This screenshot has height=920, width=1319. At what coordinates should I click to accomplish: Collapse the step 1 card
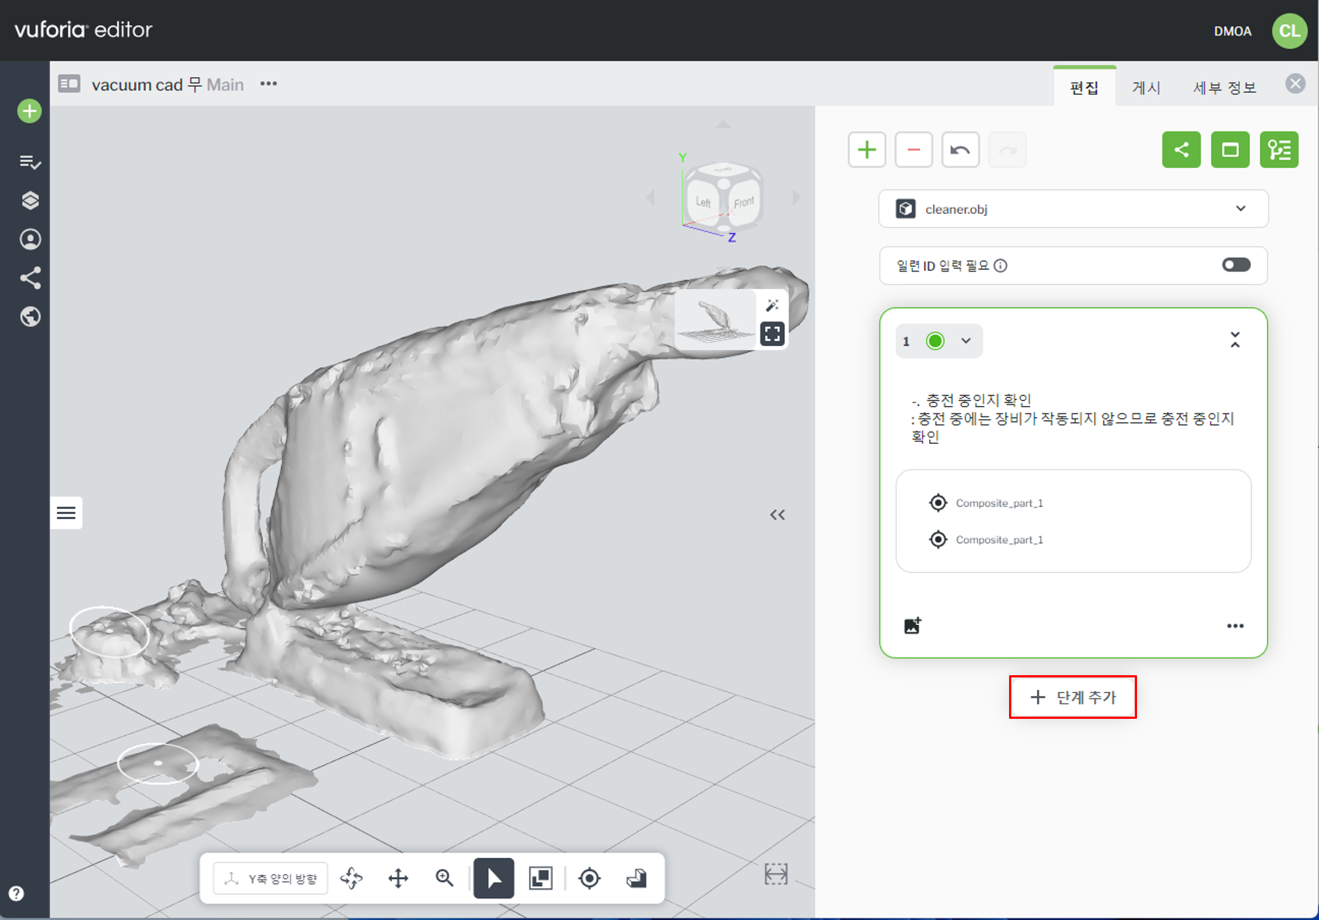[x=1235, y=340]
